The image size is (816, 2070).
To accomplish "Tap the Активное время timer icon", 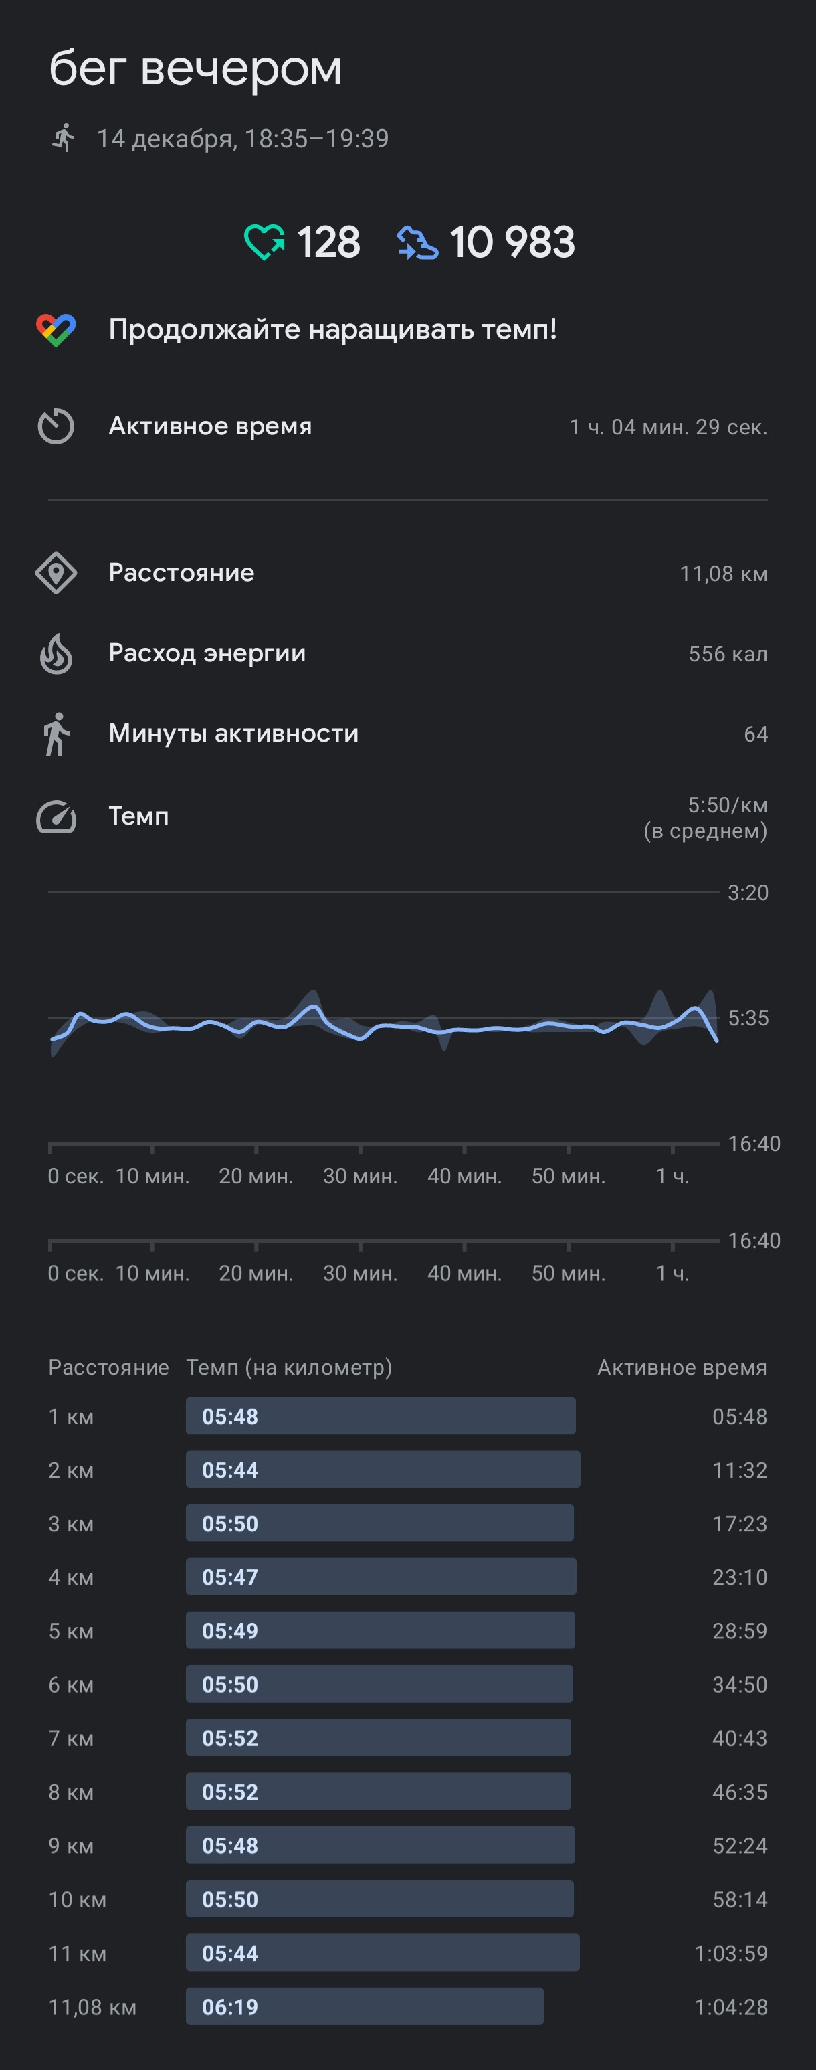I will click(56, 426).
